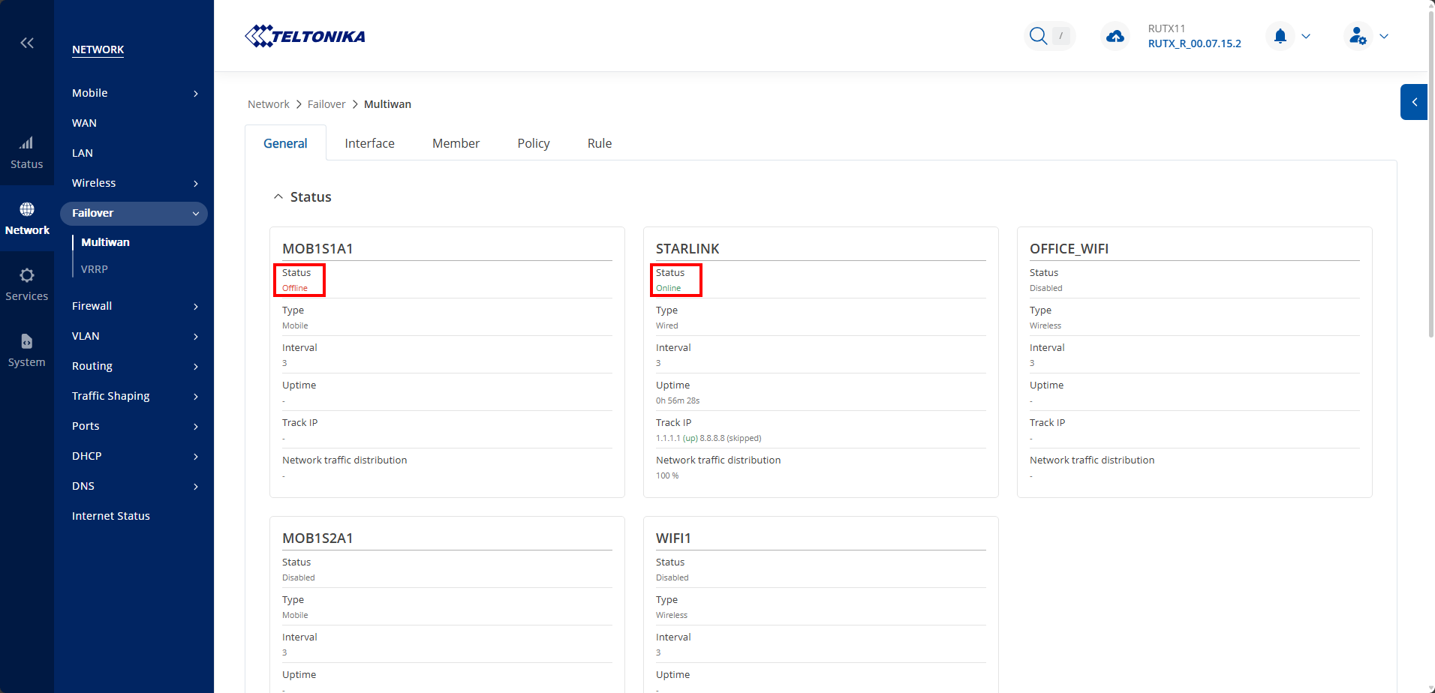Switch to the Interface tab
This screenshot has height=693, width=1435.
point(369,143)
